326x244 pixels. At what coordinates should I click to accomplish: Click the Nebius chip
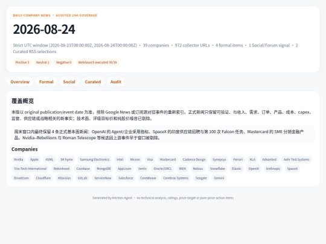198,169
